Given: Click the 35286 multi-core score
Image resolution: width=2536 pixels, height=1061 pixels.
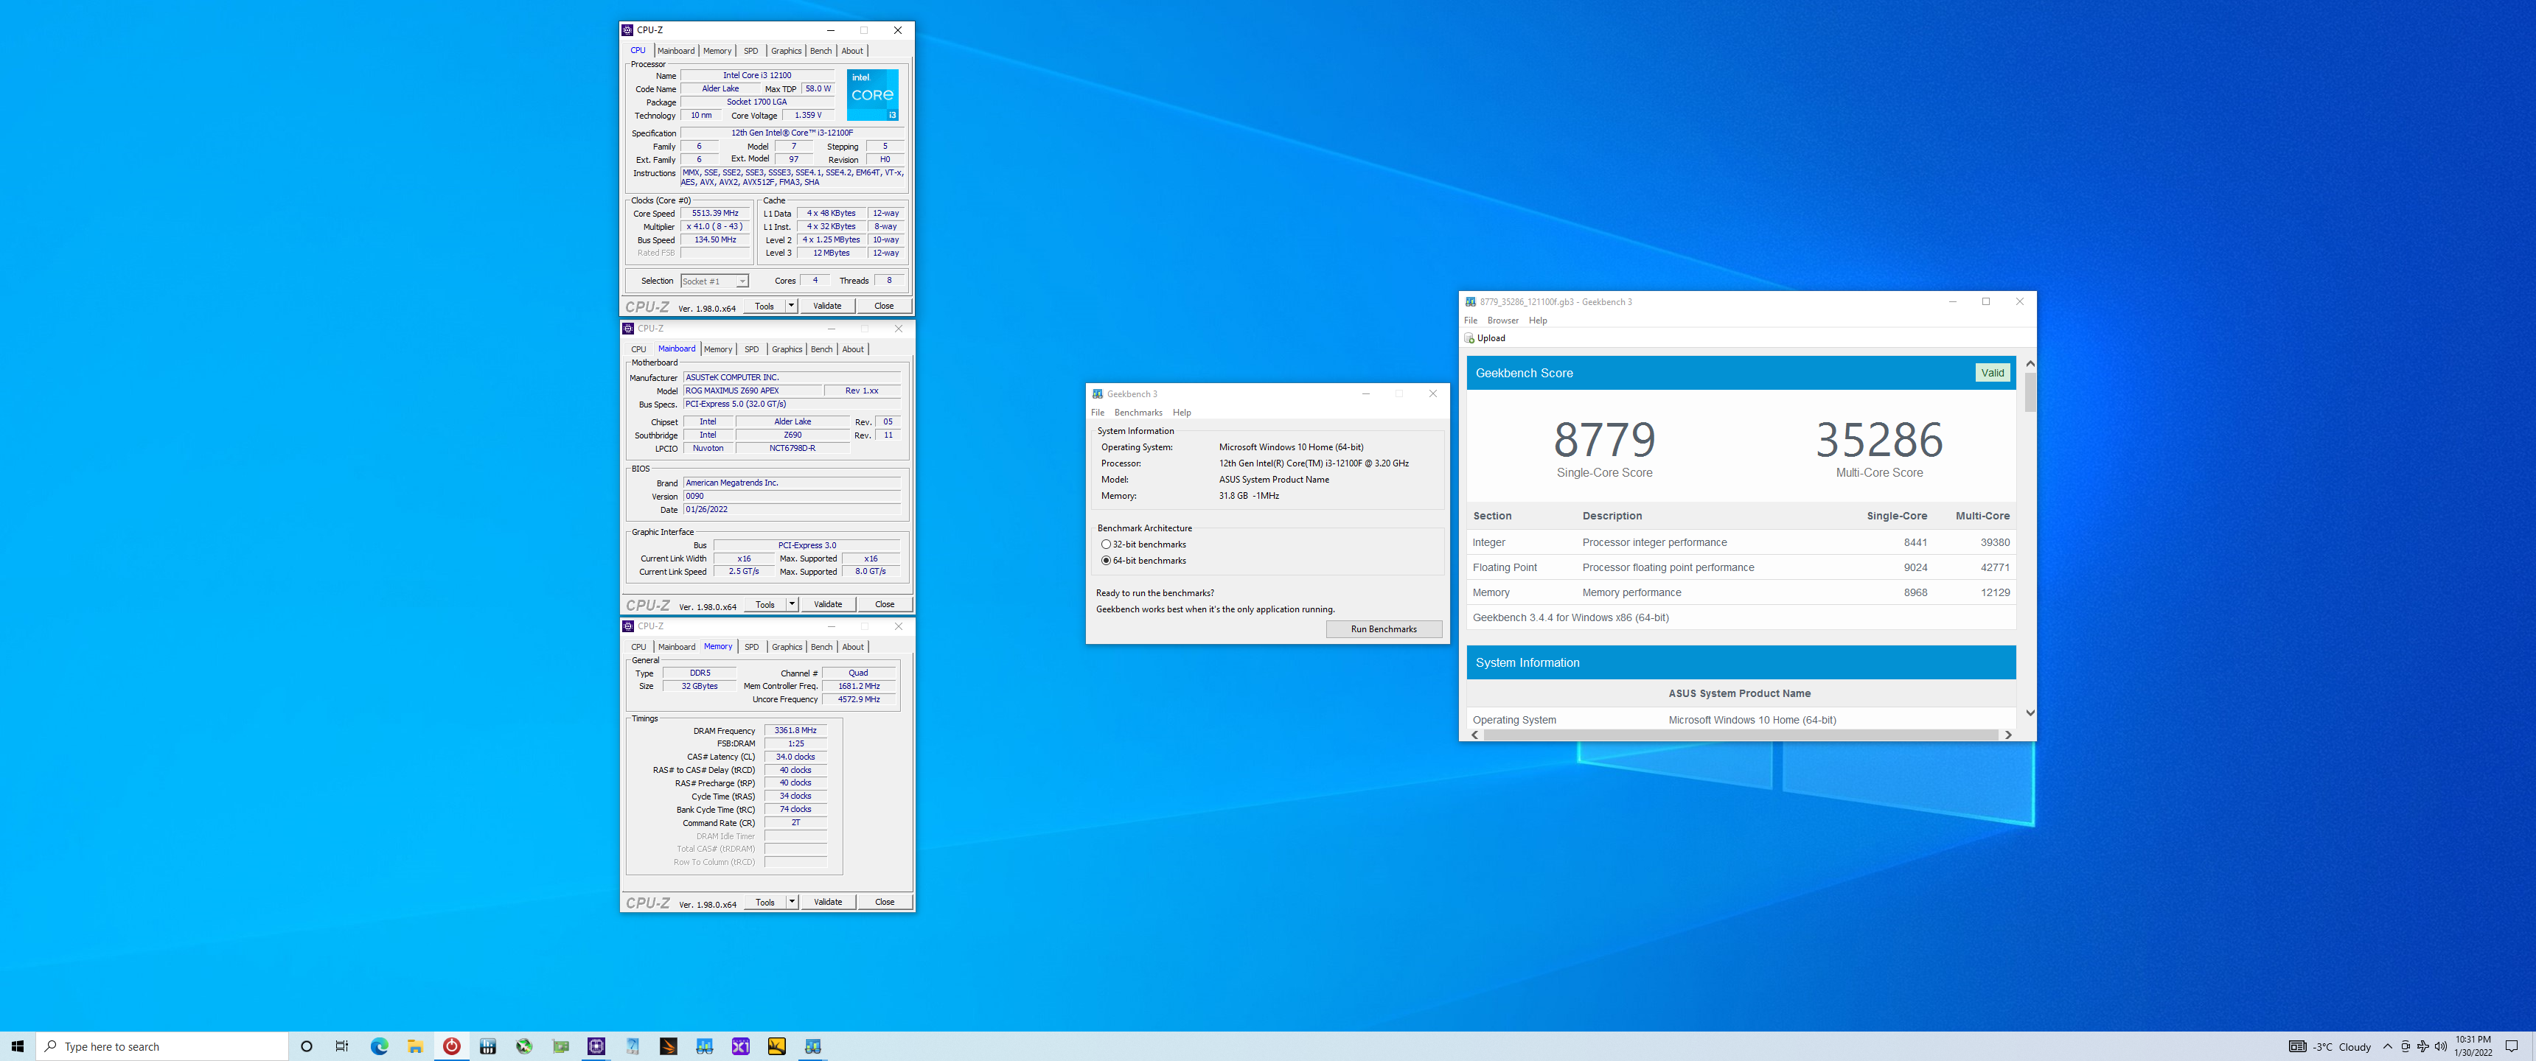Looking at the screenshot, I should click(x=1879, y=440).
